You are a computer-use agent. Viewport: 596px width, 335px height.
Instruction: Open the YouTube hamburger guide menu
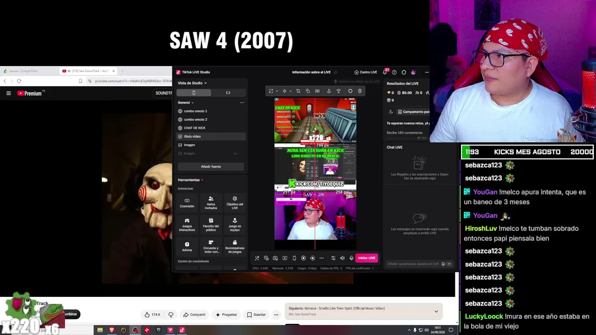point(8,94)
